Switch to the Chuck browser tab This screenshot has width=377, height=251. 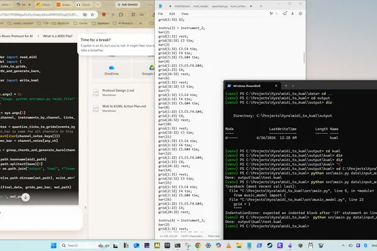coord(83,4)
